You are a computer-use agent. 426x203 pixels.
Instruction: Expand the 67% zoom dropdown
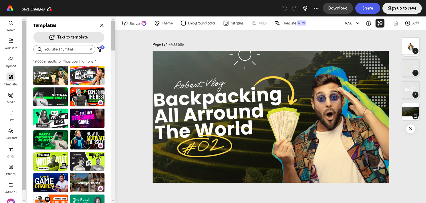[352, 23]
